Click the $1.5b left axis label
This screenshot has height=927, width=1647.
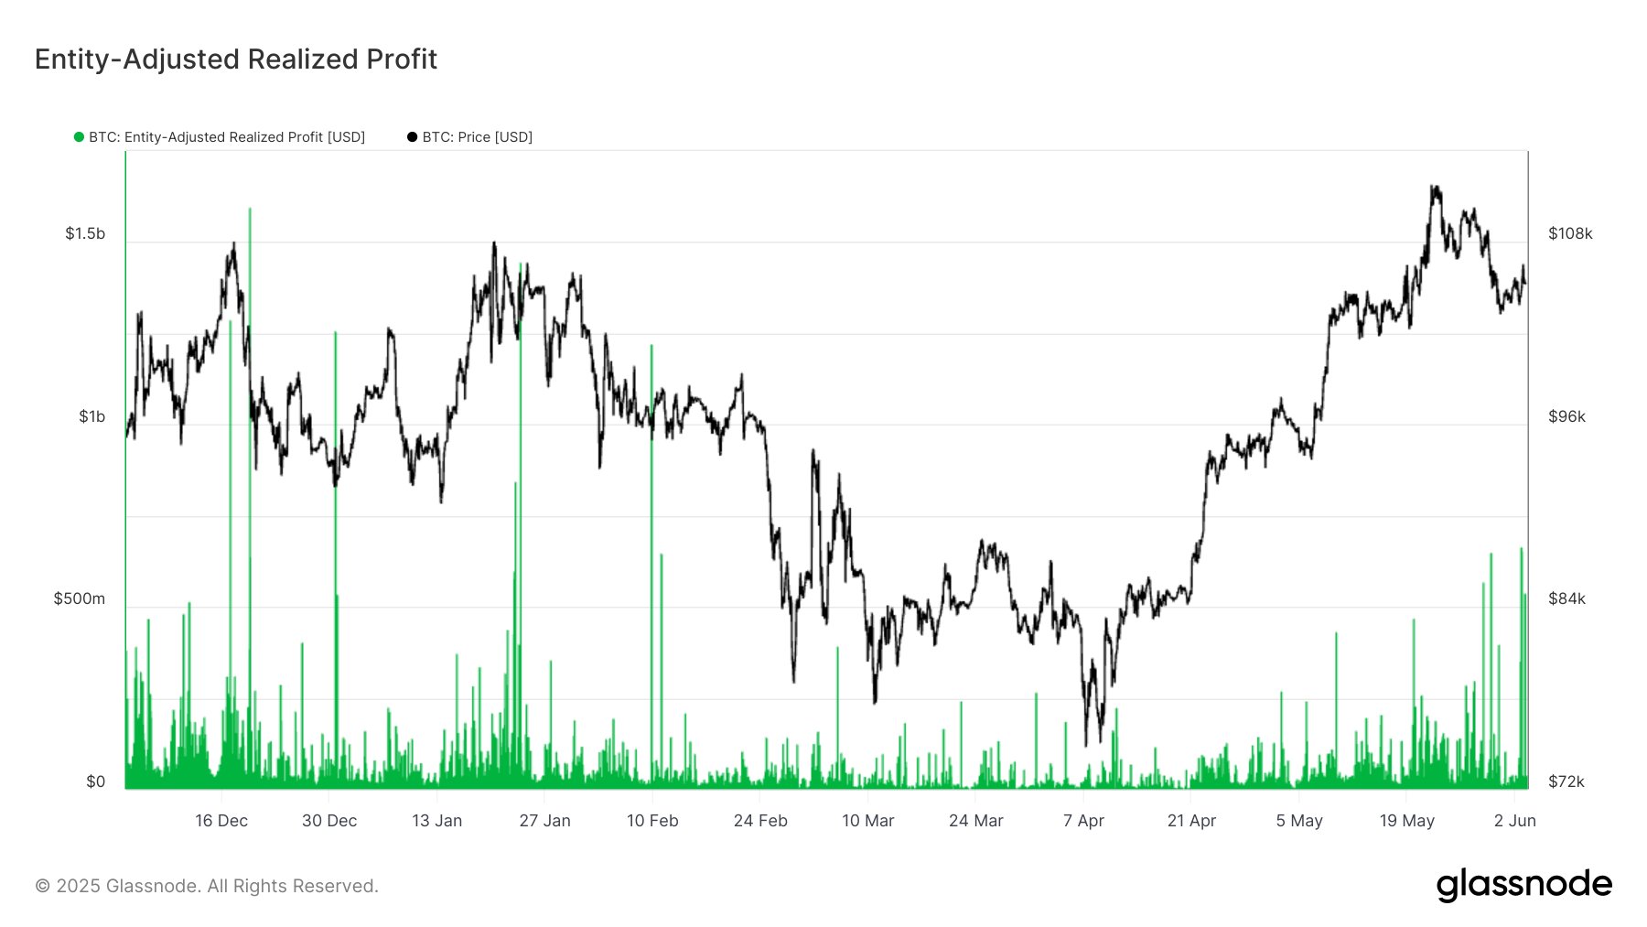pyautogui.click(x=85, y=233)
